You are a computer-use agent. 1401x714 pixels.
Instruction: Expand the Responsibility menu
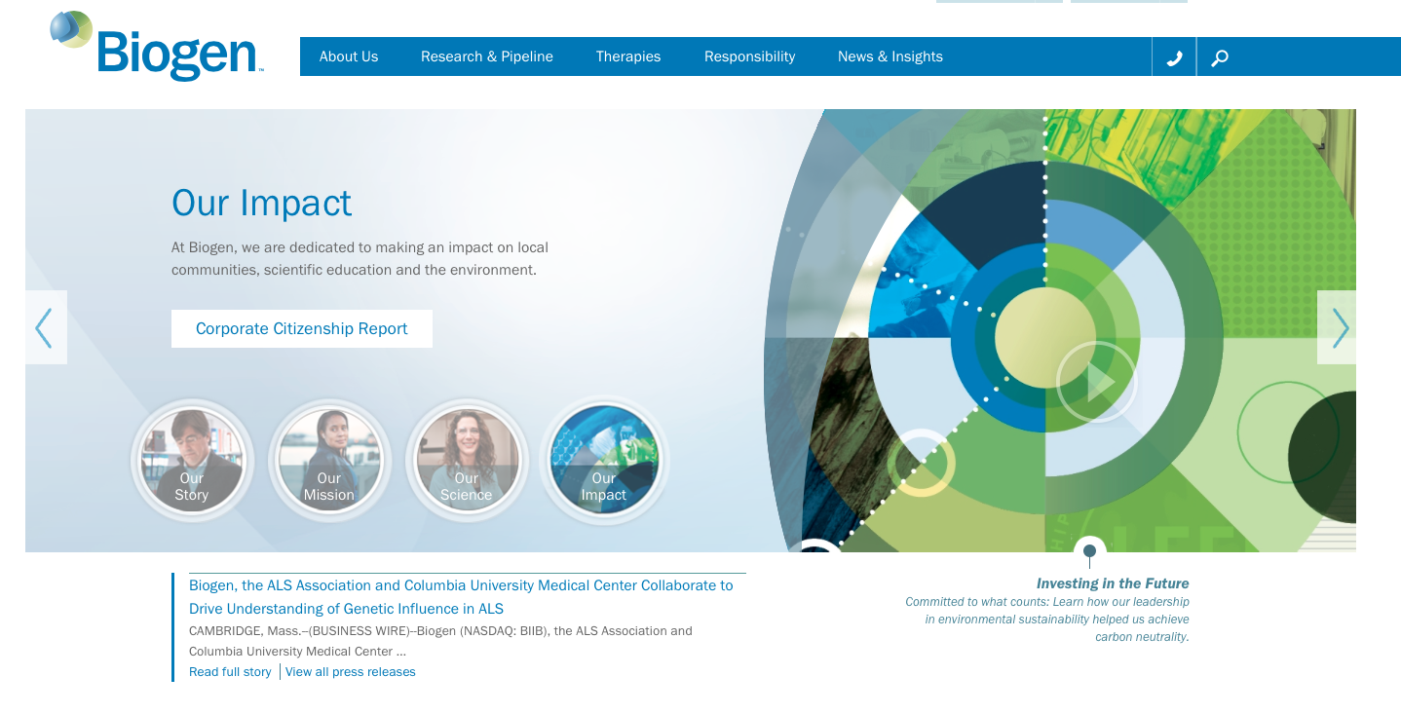749,56
